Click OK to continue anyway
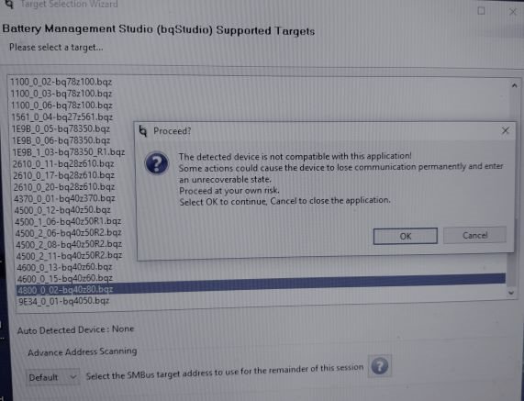This screenshot has height=401, width=524. pos(405,236)
